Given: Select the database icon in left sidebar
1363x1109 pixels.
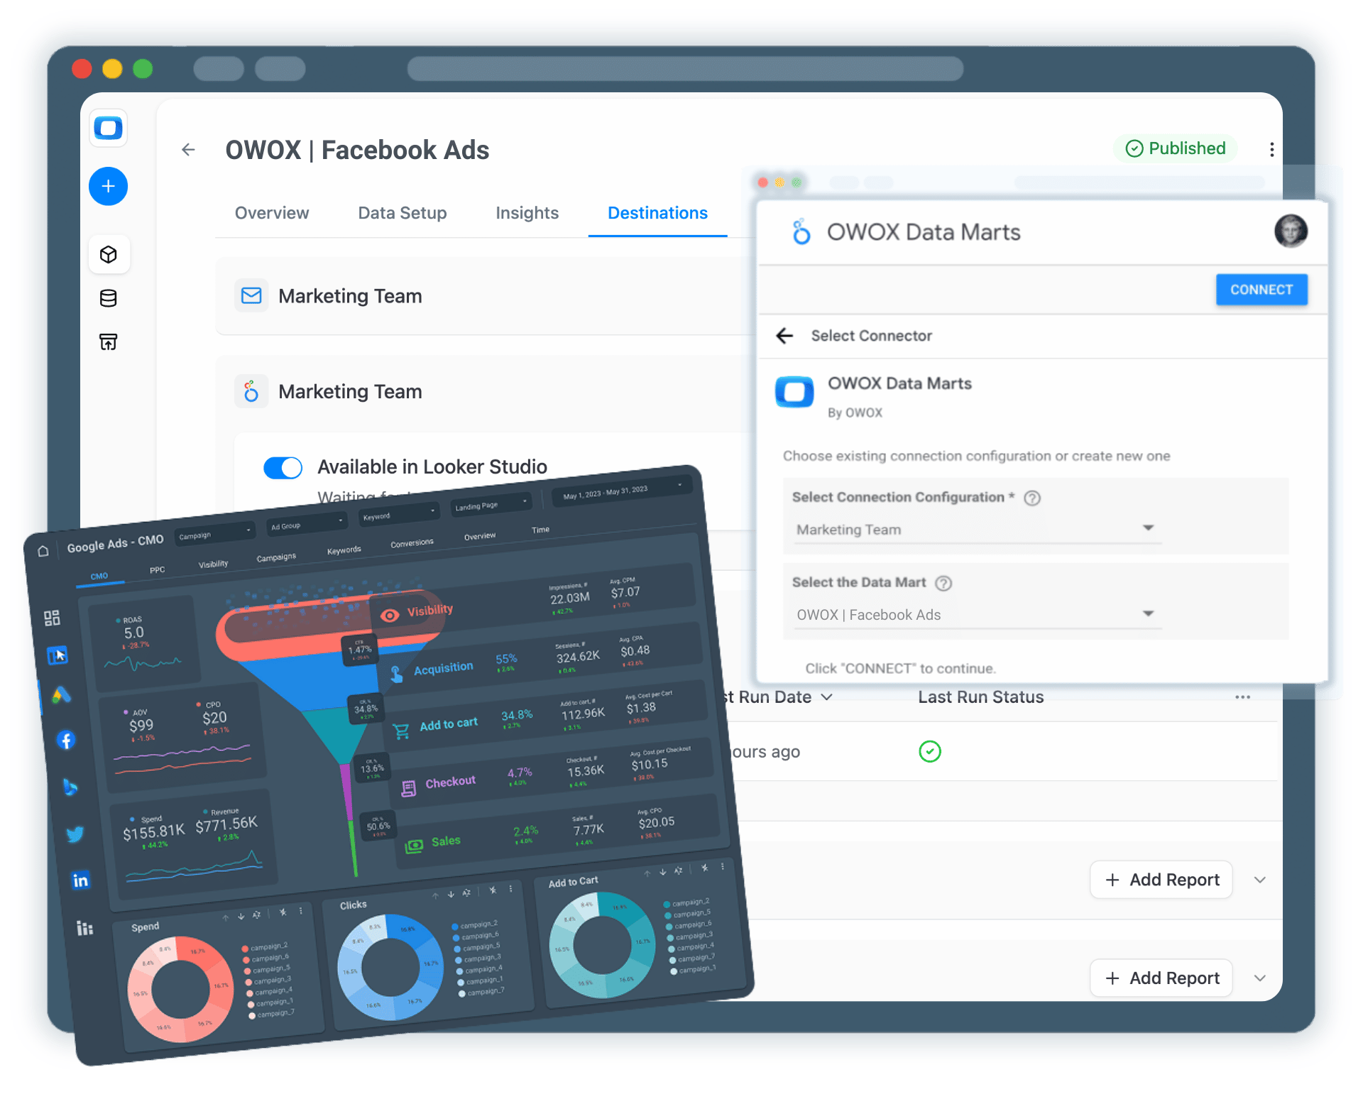Looking at the screenshot, I should tap(109, 298).
